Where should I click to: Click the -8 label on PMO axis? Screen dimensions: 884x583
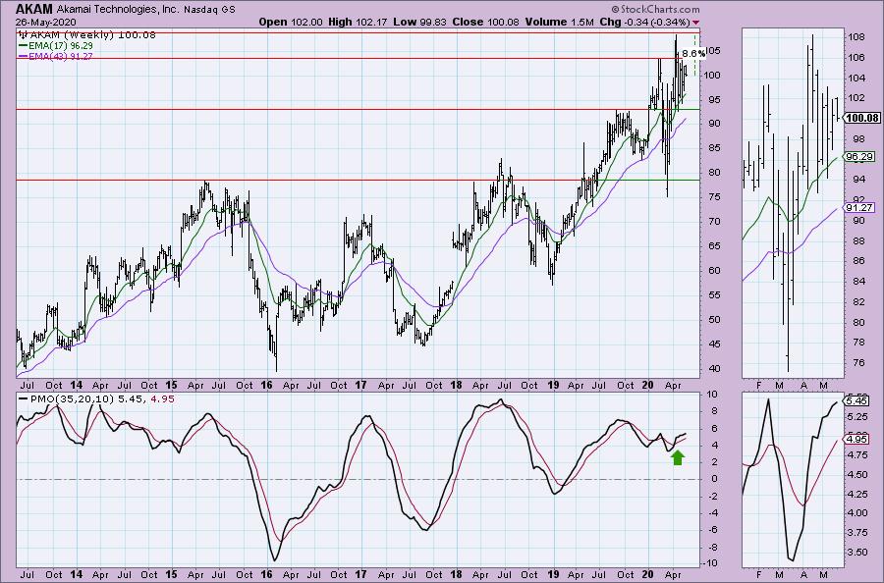pos(711,547)
